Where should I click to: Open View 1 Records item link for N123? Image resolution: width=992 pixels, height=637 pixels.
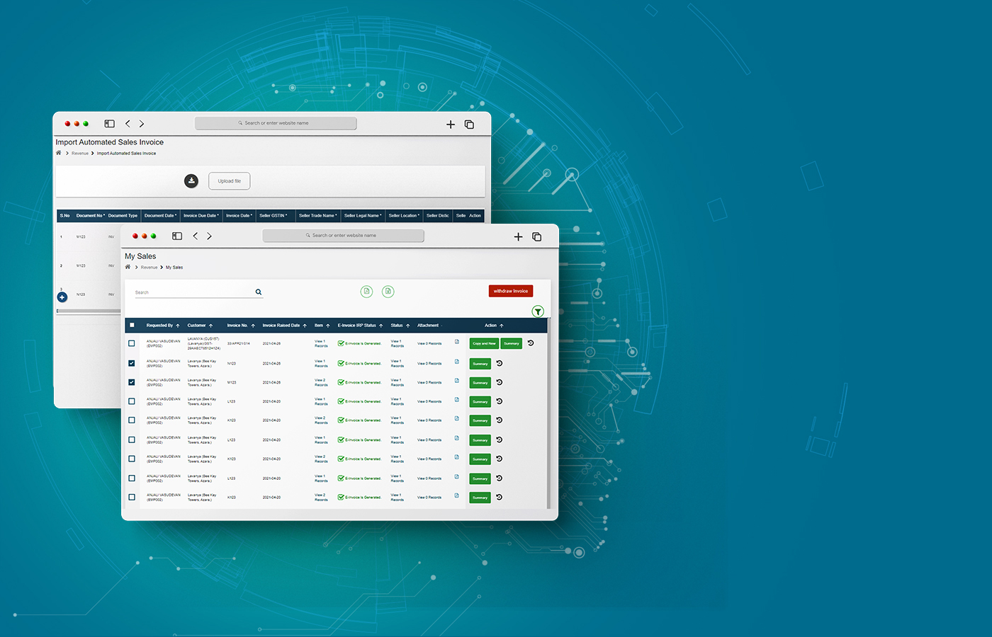tap(321, 363)
